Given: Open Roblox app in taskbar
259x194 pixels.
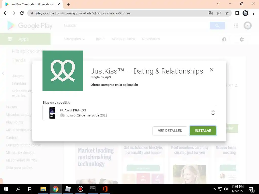Looking at the screenshot, I should pos(68,189).
